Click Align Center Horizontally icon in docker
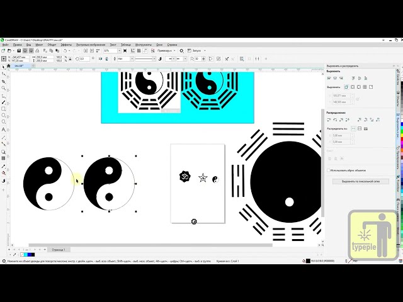 tap(335, 78)
